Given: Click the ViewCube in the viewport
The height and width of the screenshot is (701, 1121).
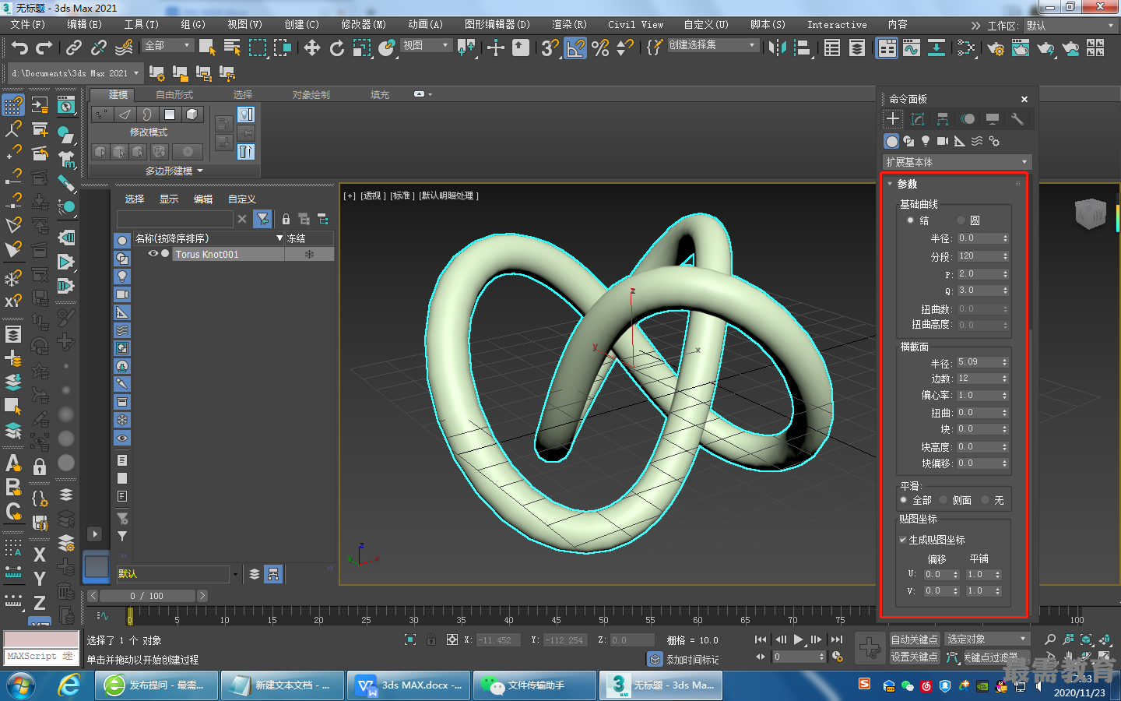Looking at the screenshot, I should click(1090, 213).
